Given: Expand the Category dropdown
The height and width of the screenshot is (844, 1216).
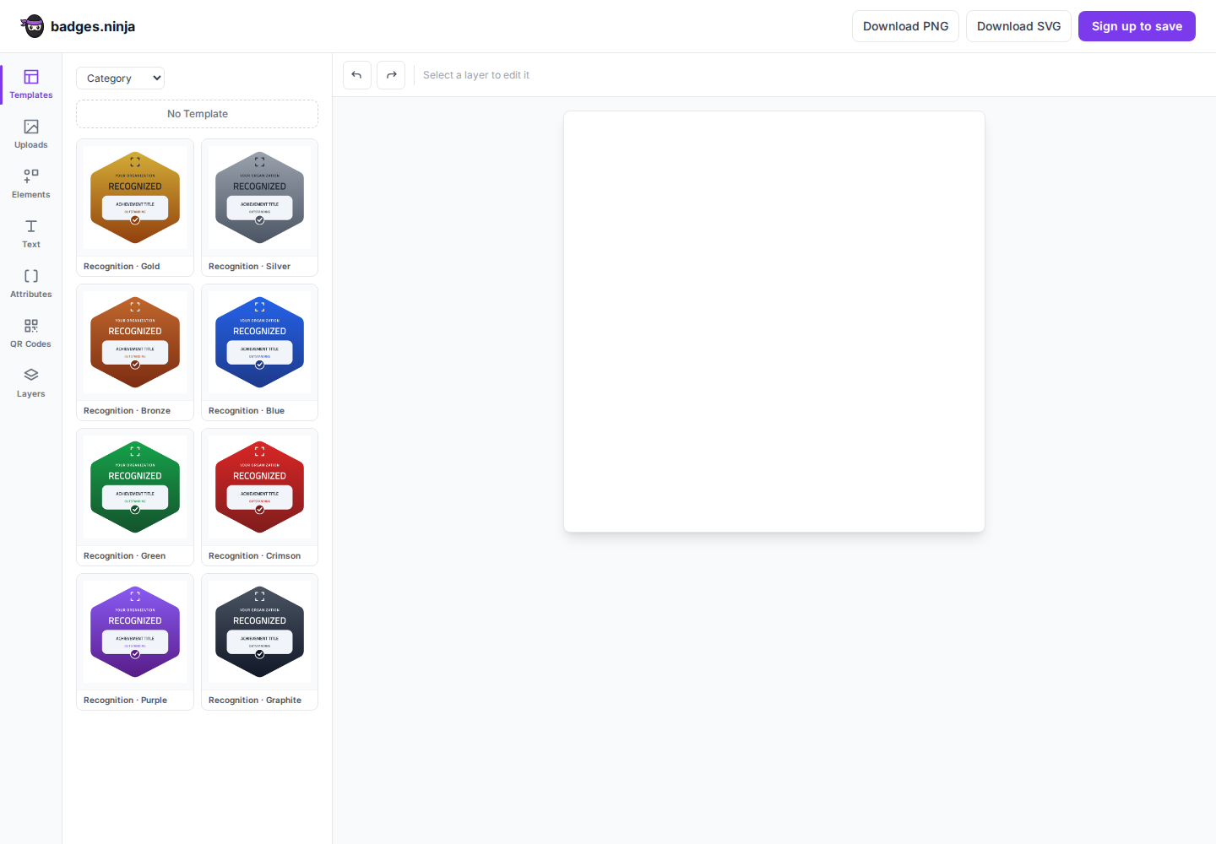Looking at the screenshot, I should [120, 78].
